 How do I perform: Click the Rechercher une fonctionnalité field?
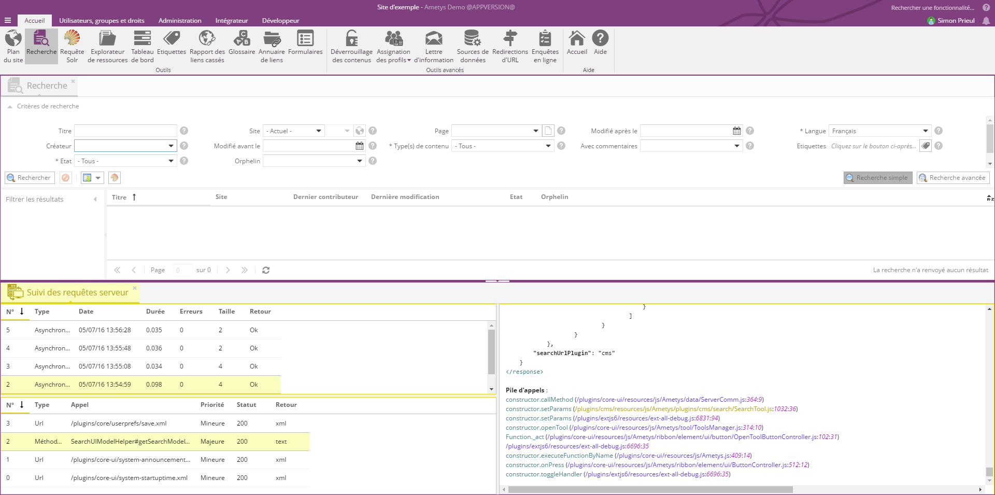click(932, 7)
